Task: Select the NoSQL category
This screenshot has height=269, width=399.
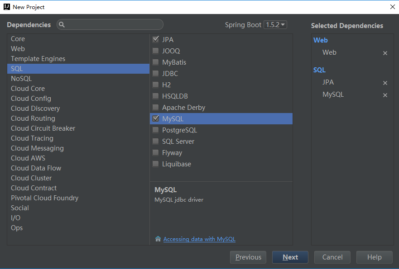Action: 21,79
